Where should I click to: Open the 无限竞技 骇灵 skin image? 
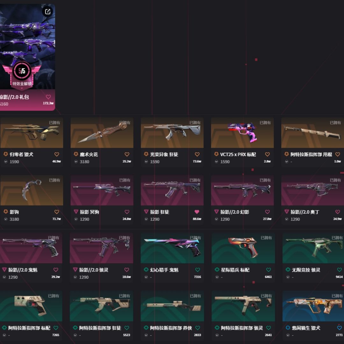(x=313, y=248)
